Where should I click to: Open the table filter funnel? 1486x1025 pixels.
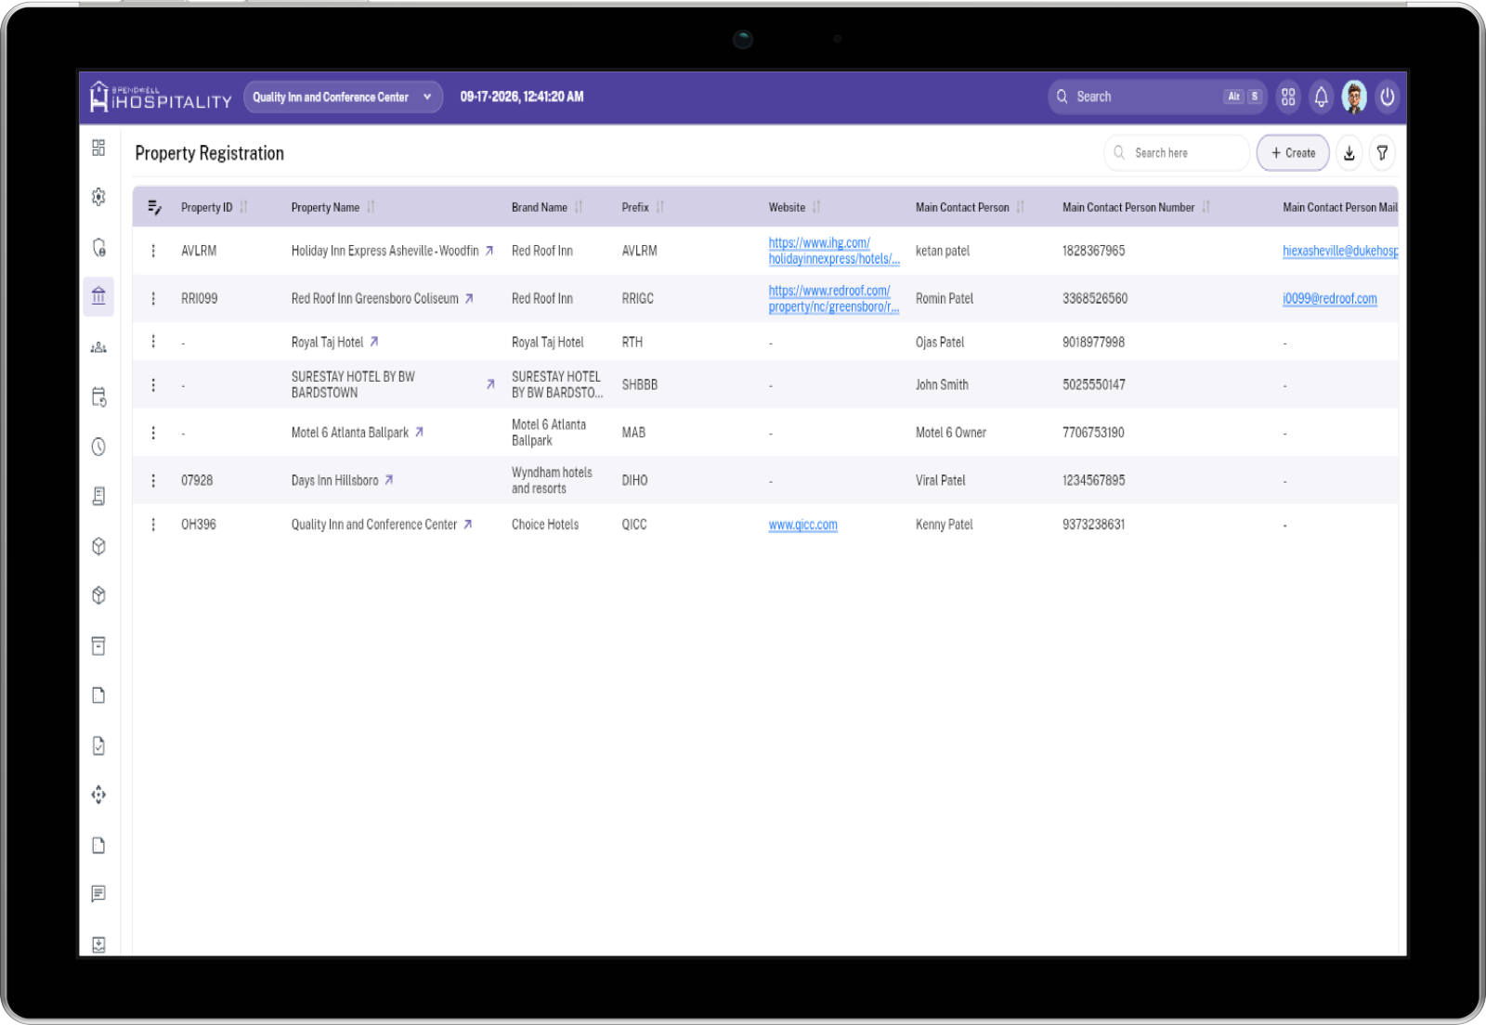click(1382, 153)
